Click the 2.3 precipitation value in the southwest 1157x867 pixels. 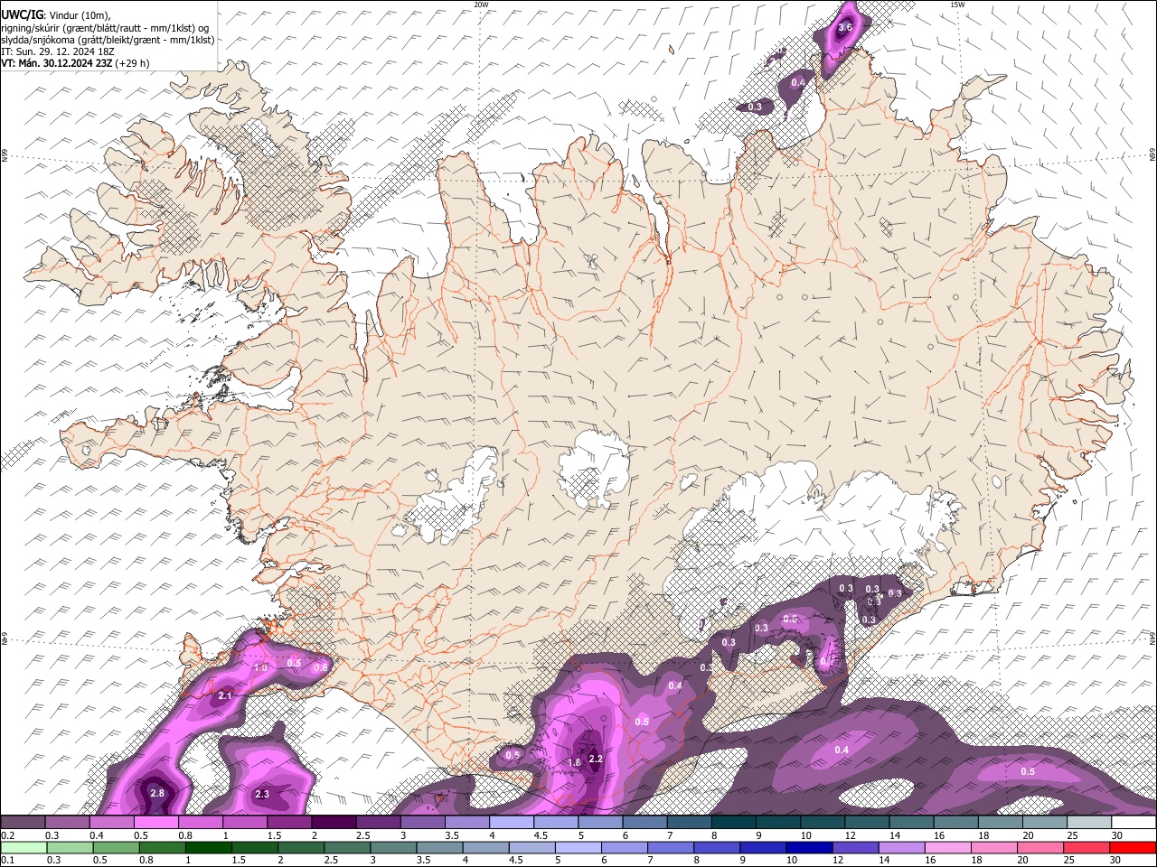(262, 795)
